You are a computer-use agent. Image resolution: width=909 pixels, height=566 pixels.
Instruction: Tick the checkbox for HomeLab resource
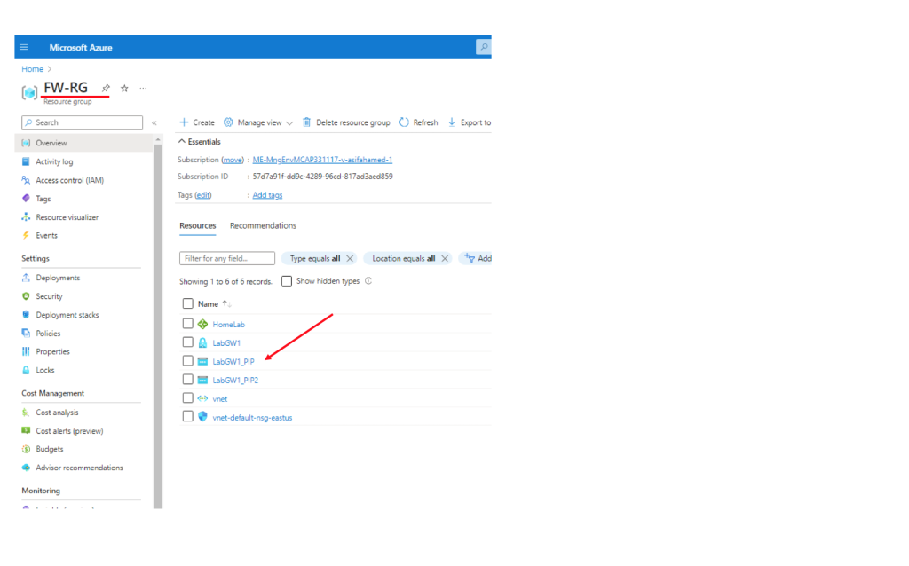(187, 324)
